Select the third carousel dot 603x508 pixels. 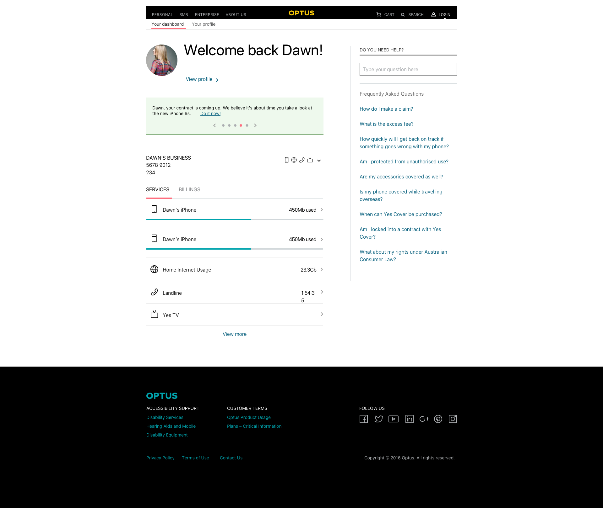(235, 125)
